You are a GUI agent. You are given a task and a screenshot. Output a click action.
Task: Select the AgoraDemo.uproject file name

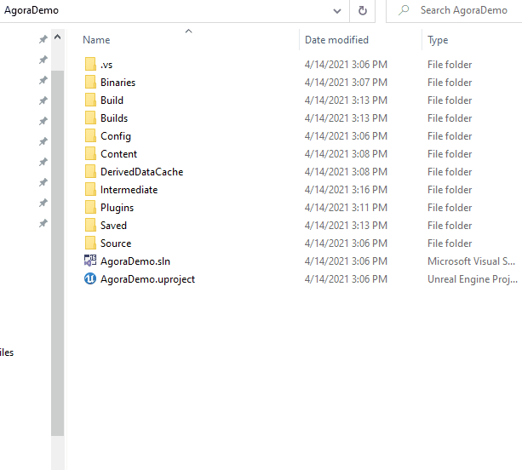coord(148,279)
